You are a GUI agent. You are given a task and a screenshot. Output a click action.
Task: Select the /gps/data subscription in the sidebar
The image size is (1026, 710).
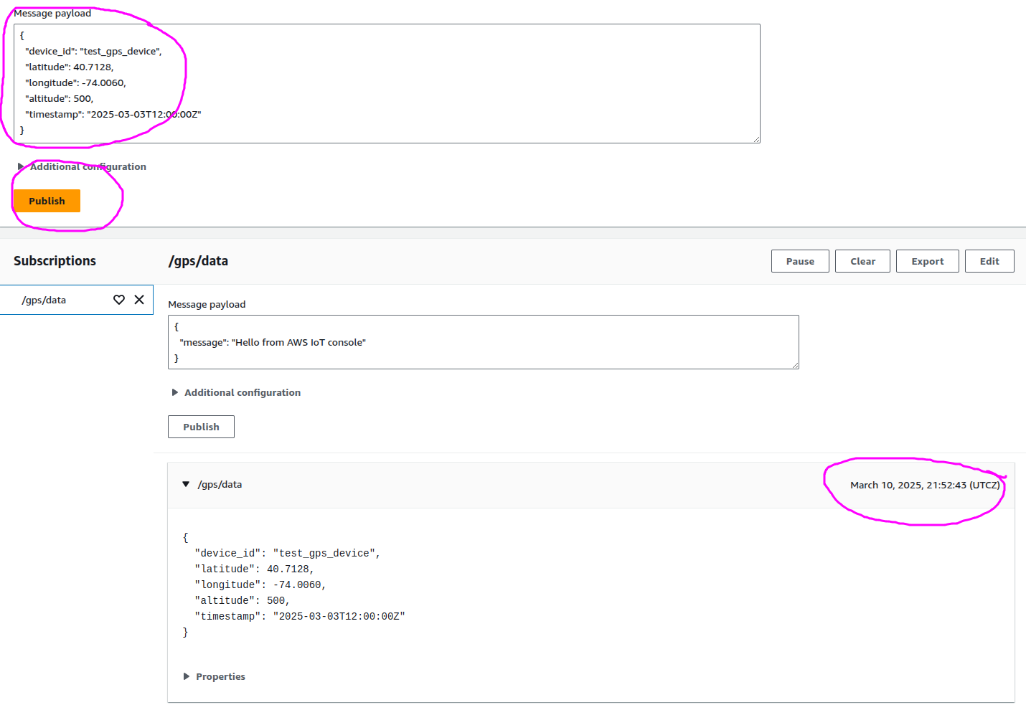pos(44,300)
